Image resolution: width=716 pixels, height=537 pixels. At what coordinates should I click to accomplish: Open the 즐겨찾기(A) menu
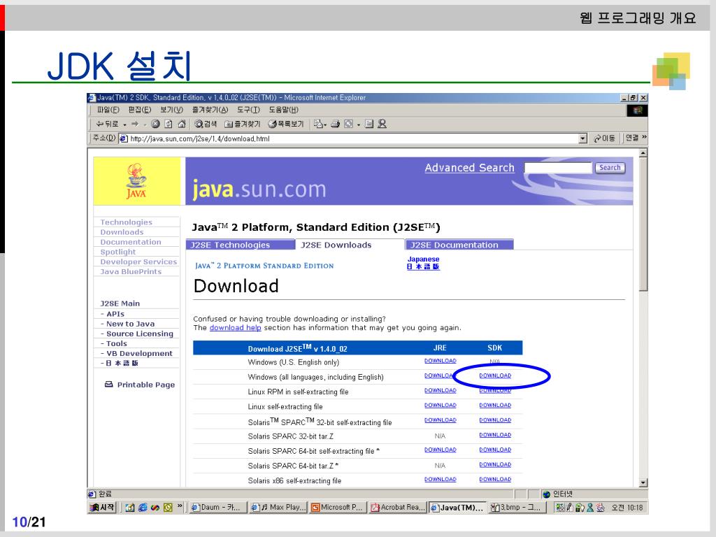[x=210, y=110]
